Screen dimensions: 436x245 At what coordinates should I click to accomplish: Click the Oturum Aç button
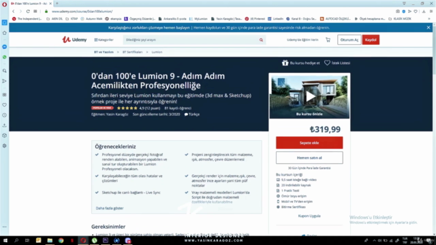(x=349, y=39)
